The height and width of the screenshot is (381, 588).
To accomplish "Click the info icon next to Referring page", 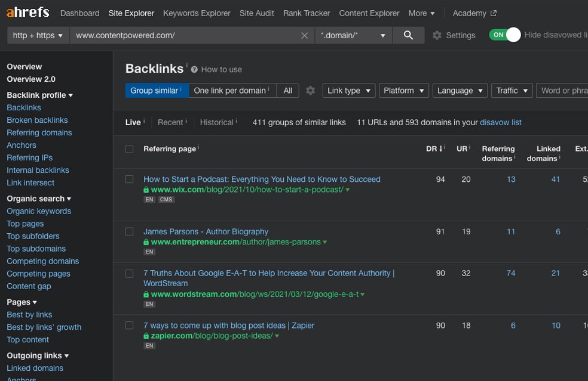I will coord(198,147).
